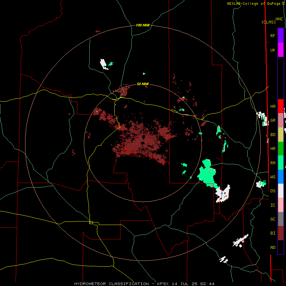This screenshot has height=286, width=286.
Task: Click the gray GC legend color swatch
Action: 281,219
